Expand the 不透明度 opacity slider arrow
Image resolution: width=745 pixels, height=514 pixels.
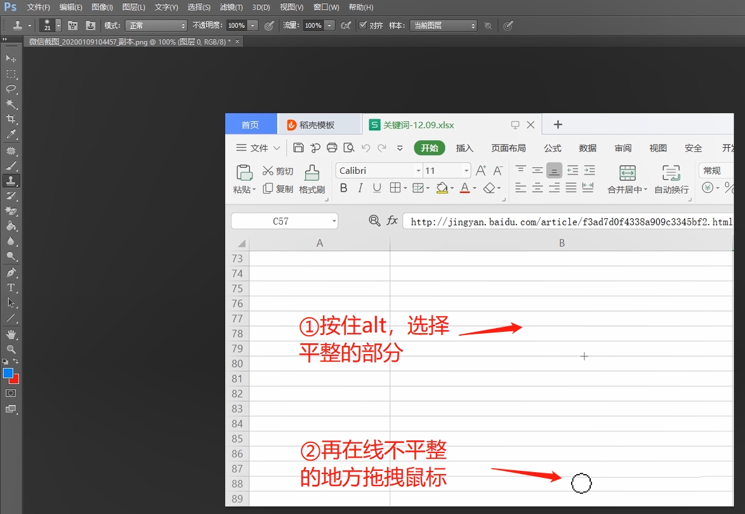point(253,25)
